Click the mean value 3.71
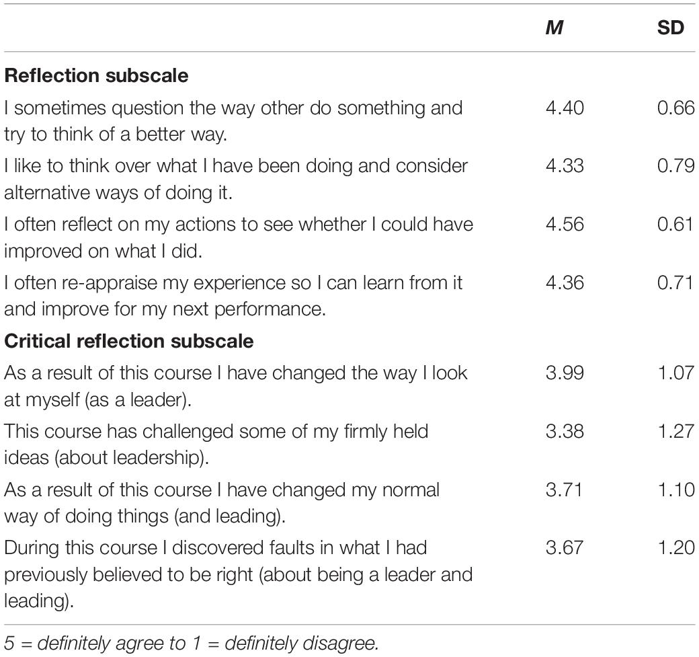699x657 pixels. [x=564, y=490]
